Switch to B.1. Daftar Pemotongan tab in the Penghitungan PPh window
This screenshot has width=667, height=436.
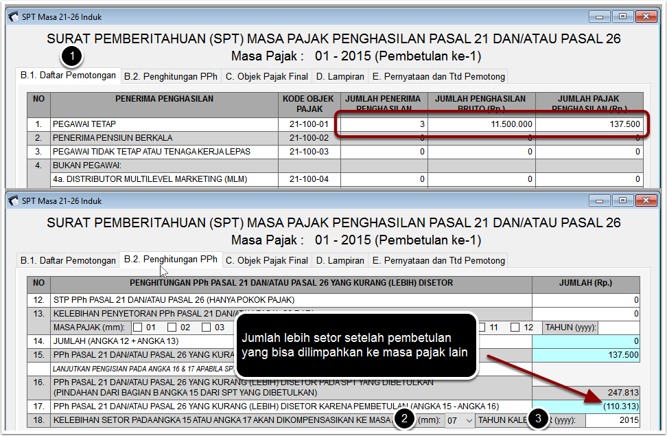pyautogui.click(x=68, y=261)
